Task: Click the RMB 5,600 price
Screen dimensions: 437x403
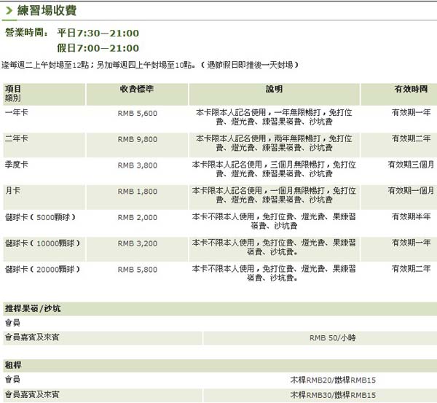Action: click(137, 113)
